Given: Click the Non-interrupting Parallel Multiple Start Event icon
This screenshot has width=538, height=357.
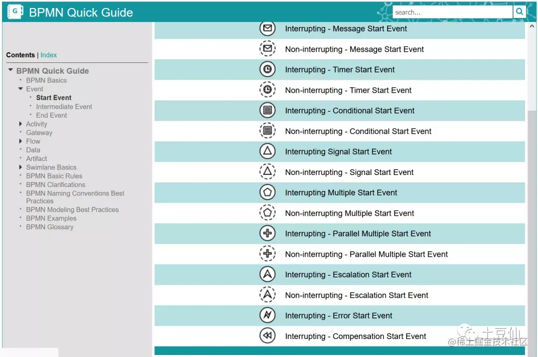Looking at the screenshot, I should (268, 254).
